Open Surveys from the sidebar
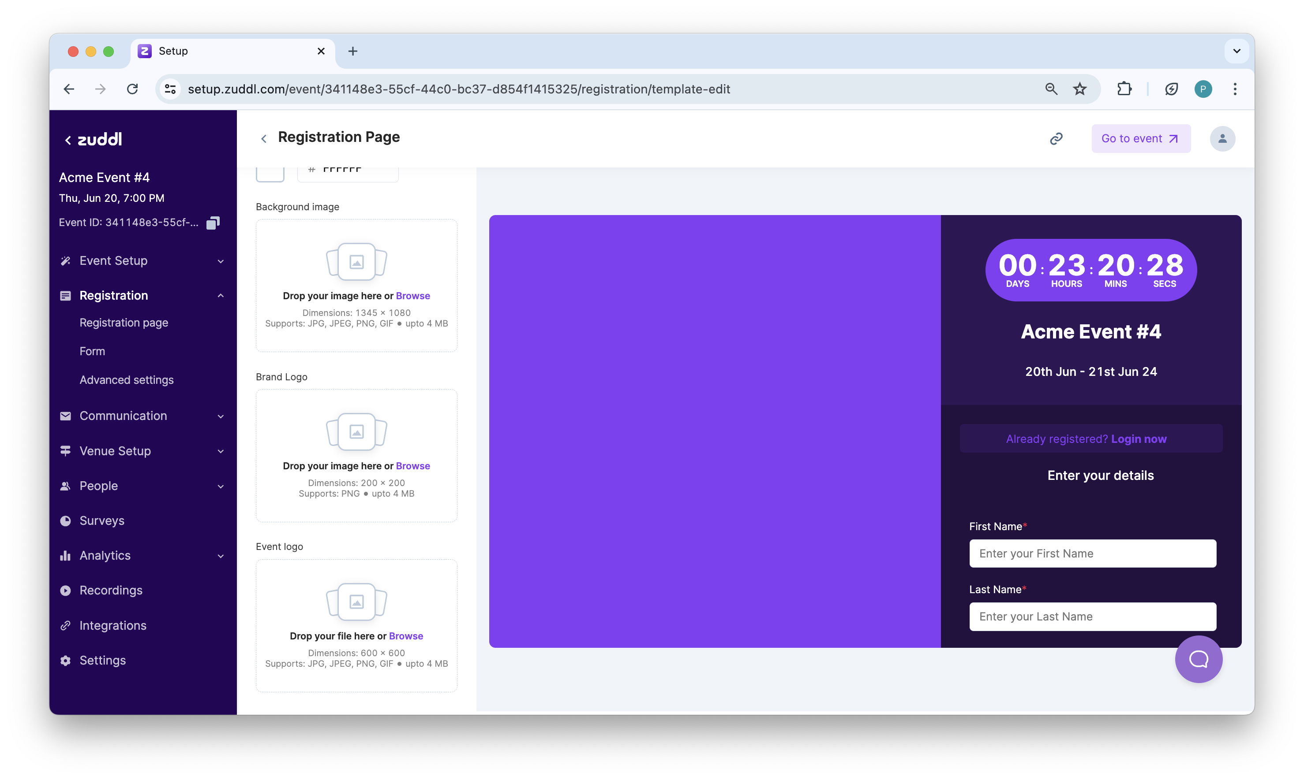The height and width of the screenshot is (780, 1304). pyautogui.click(x=101, y=520)
